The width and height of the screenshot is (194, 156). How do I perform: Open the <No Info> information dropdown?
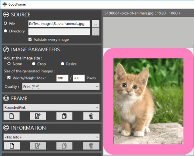(x=51, y=137)
